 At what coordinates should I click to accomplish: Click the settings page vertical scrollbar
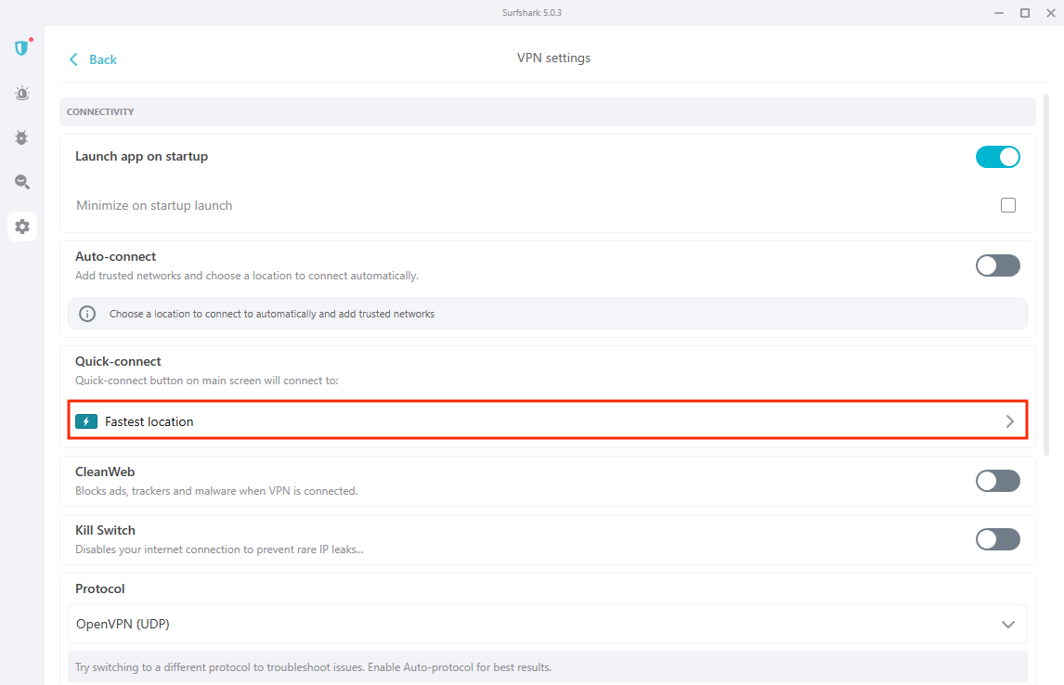pos(1046,275)
